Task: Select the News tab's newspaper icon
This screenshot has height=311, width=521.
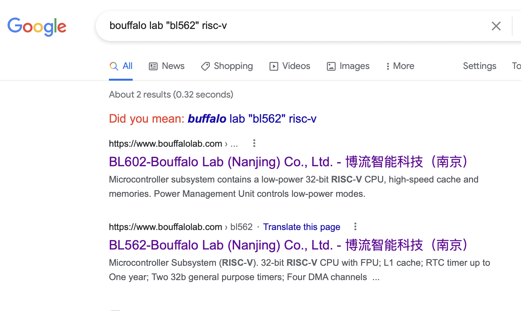Action: coord(153,66)
